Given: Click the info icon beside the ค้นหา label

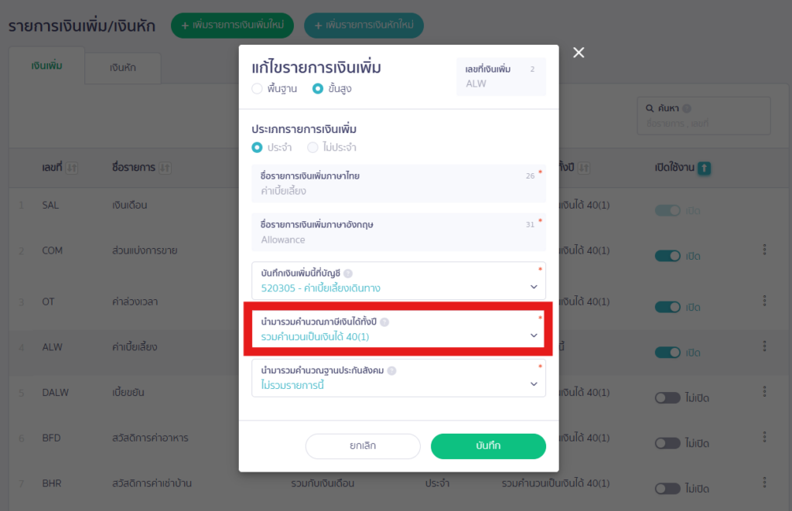Looking at the screenshot, I should coord(688,108).
